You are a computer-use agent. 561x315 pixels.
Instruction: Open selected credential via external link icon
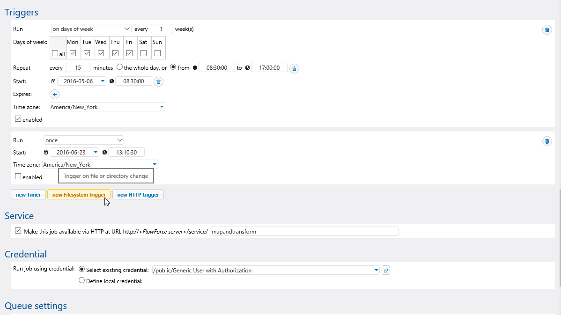[x=386, y=271]
